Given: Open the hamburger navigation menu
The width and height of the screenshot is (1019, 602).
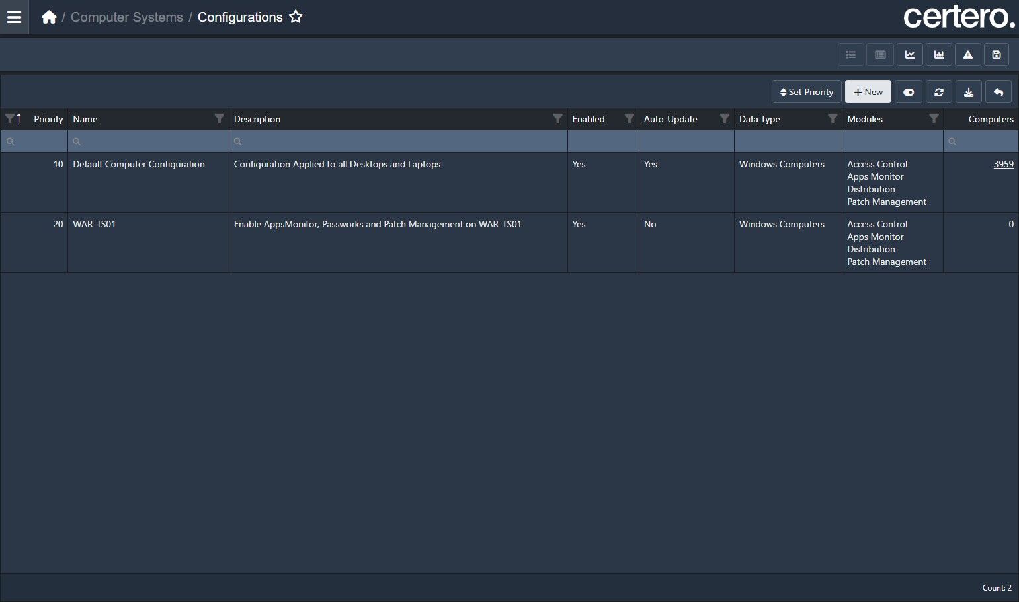Looking at the screenshot, I should 14,17.
